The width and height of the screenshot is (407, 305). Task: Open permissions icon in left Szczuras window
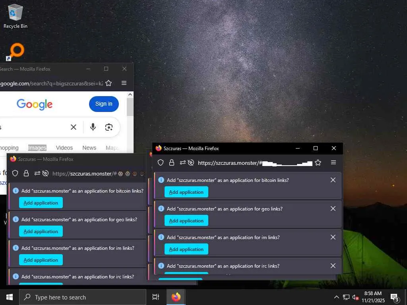37,173
